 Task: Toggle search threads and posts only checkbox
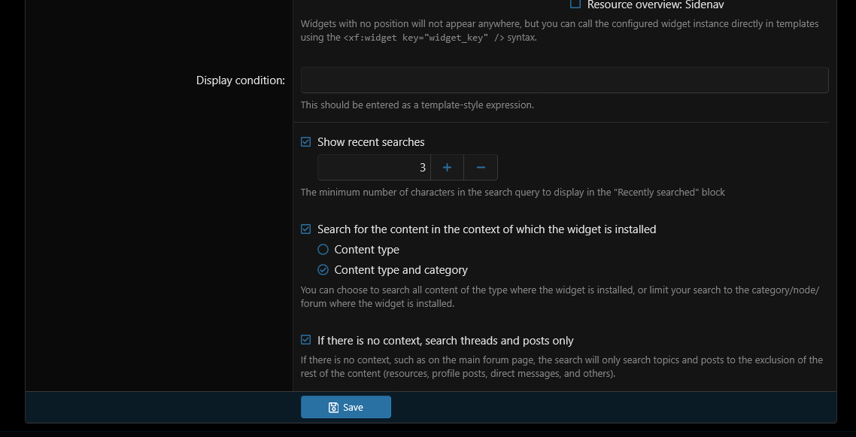point(305,340)
